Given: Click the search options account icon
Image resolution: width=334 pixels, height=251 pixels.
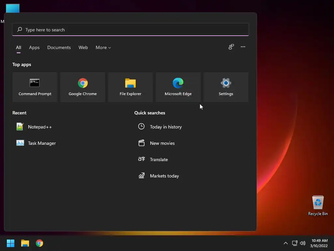Looking at the screenshot, I should click(231, 47).
